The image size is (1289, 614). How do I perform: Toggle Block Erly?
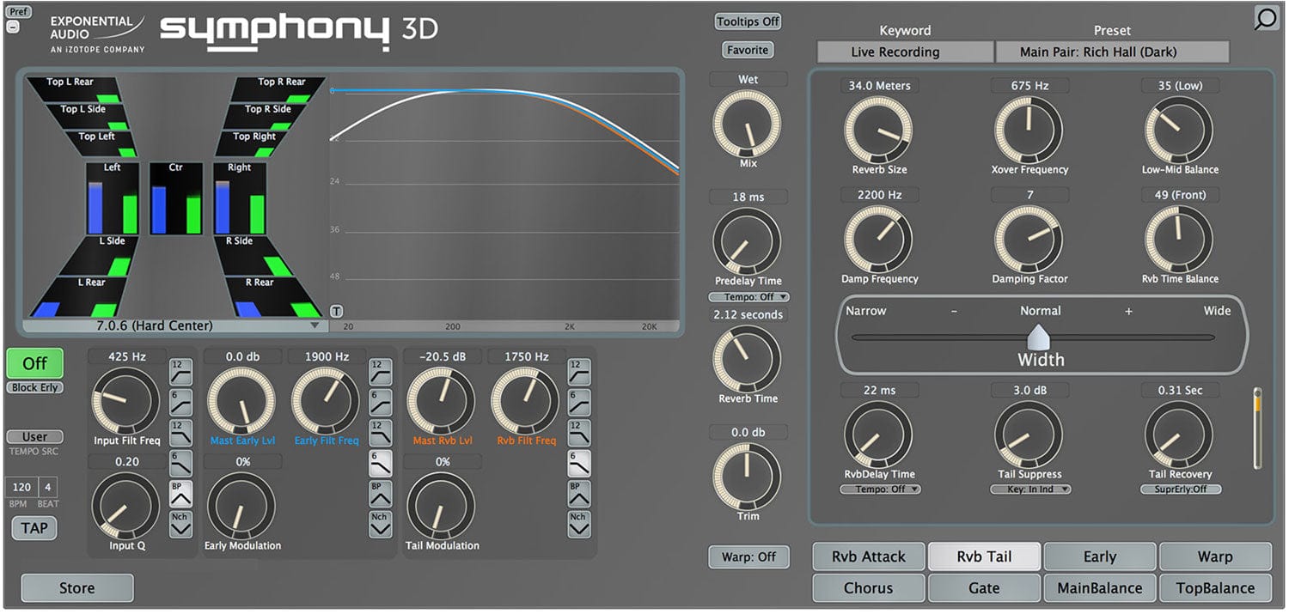[x=34, y=387]
